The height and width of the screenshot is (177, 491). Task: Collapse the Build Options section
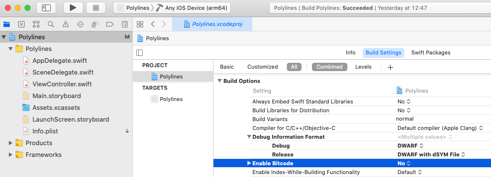(x=219, y=81)
